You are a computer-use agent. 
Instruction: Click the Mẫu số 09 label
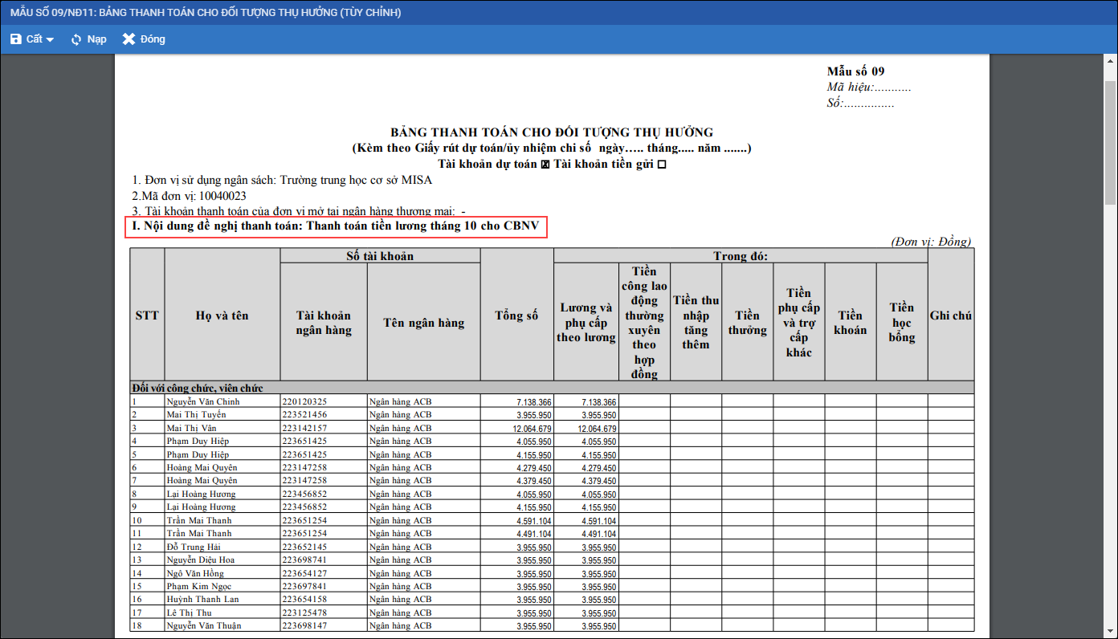(855, 71)
